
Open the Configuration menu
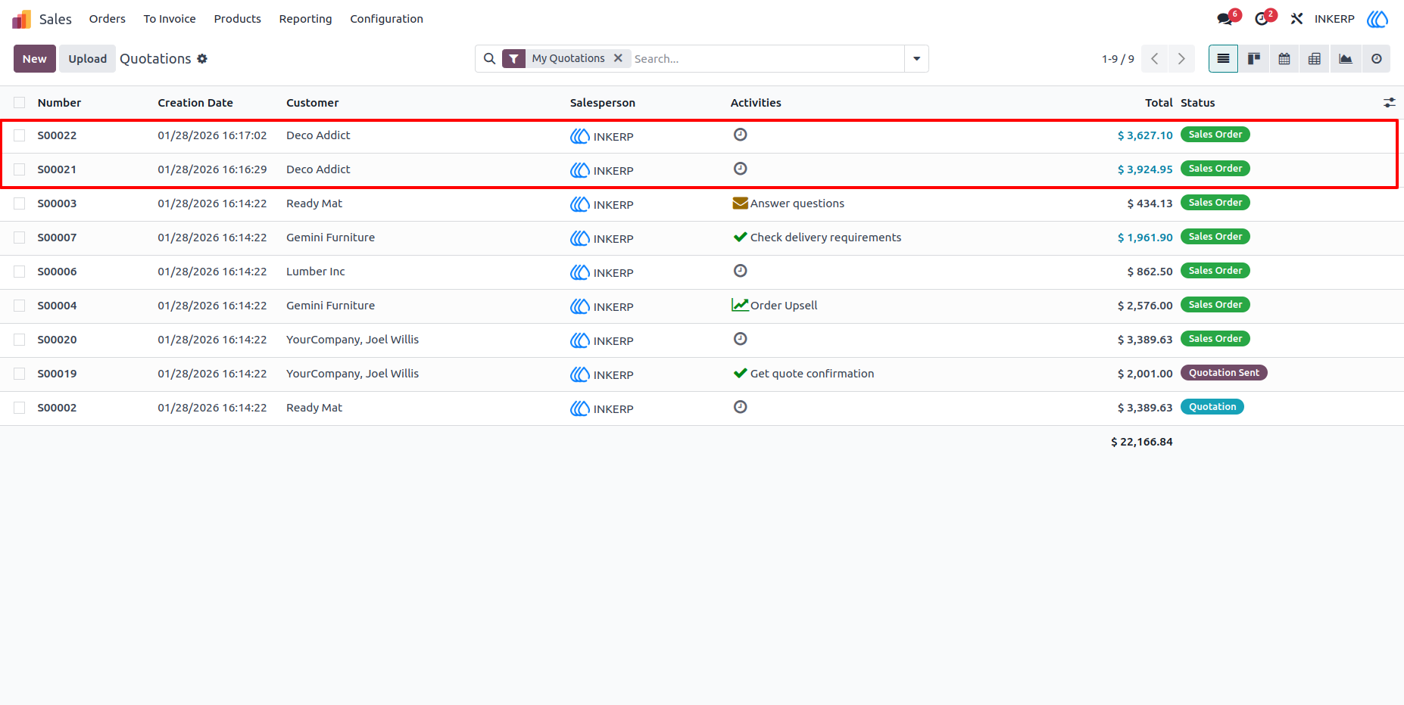pyautogui.click(x=386, y=19)
